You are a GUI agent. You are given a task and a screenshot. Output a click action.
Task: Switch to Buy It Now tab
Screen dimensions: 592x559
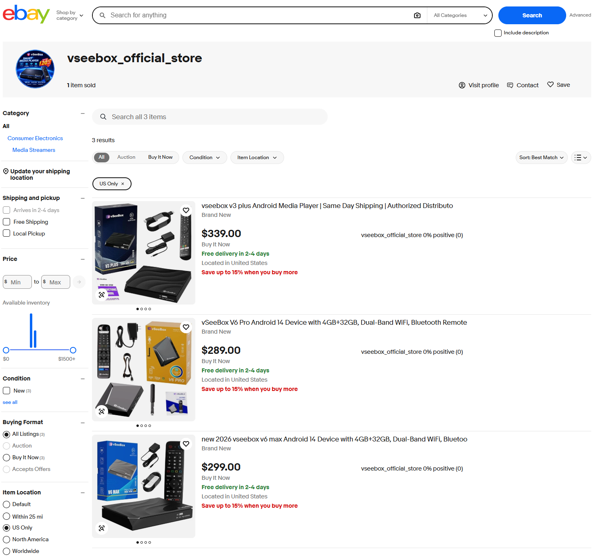pyautogui.click(x=160, y=157)
